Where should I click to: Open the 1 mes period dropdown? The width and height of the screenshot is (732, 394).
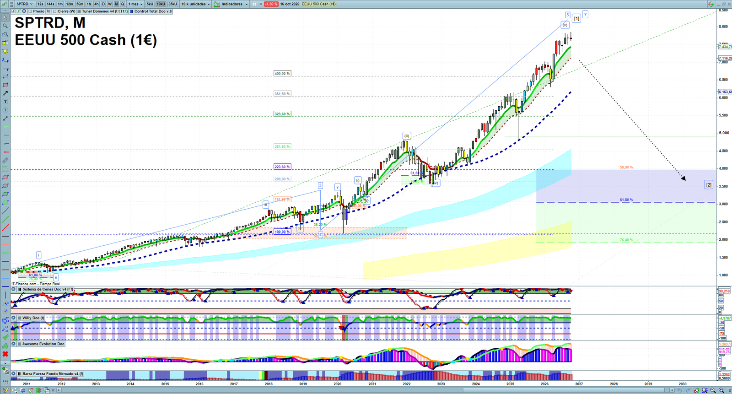pos(135,4)
